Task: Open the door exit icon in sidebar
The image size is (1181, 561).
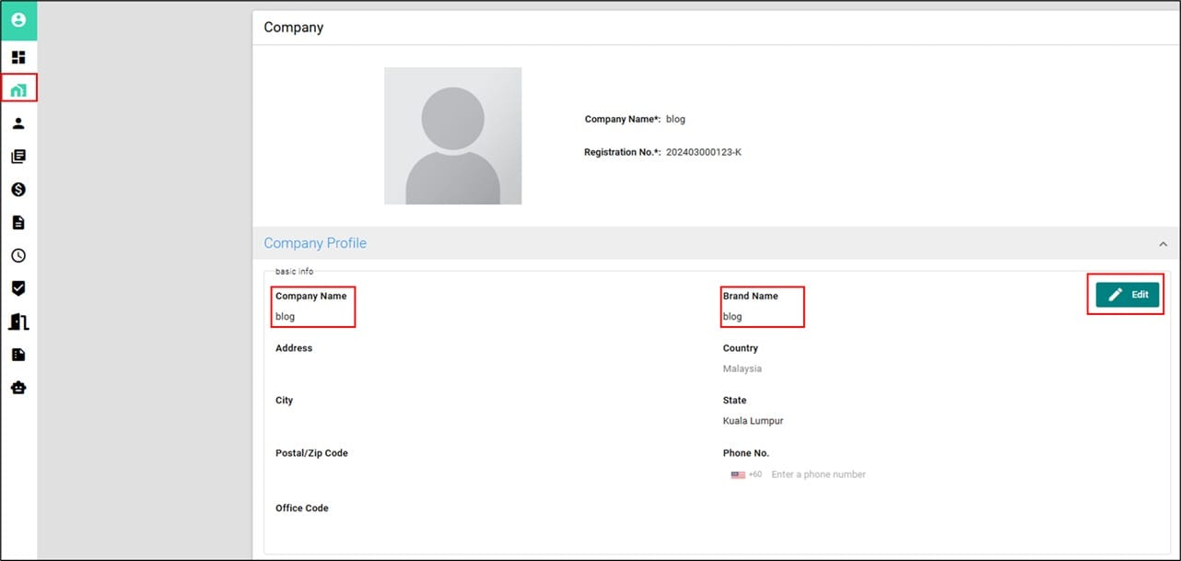Action: [18, 321]
